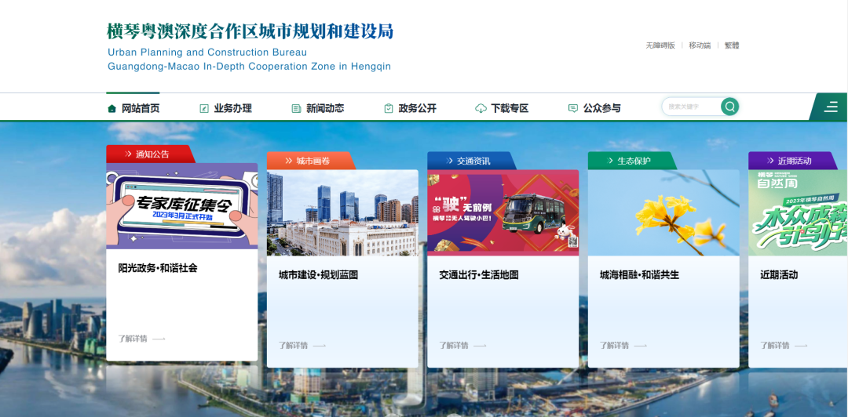Open the 通知公告 red tab
This screenshot has width=848, height=417.
tap(151, 154)
